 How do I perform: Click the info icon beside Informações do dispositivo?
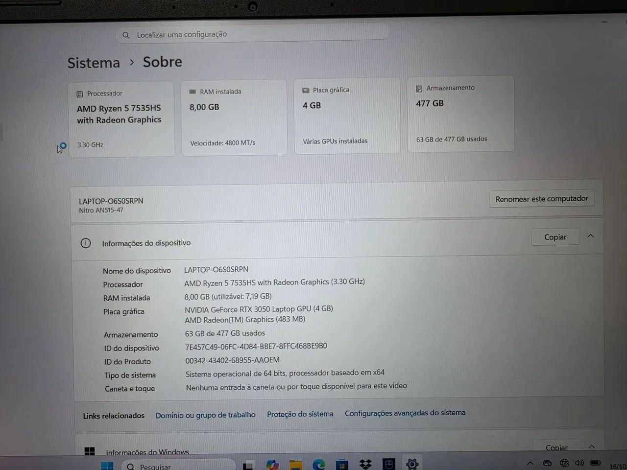click(86, 243)
